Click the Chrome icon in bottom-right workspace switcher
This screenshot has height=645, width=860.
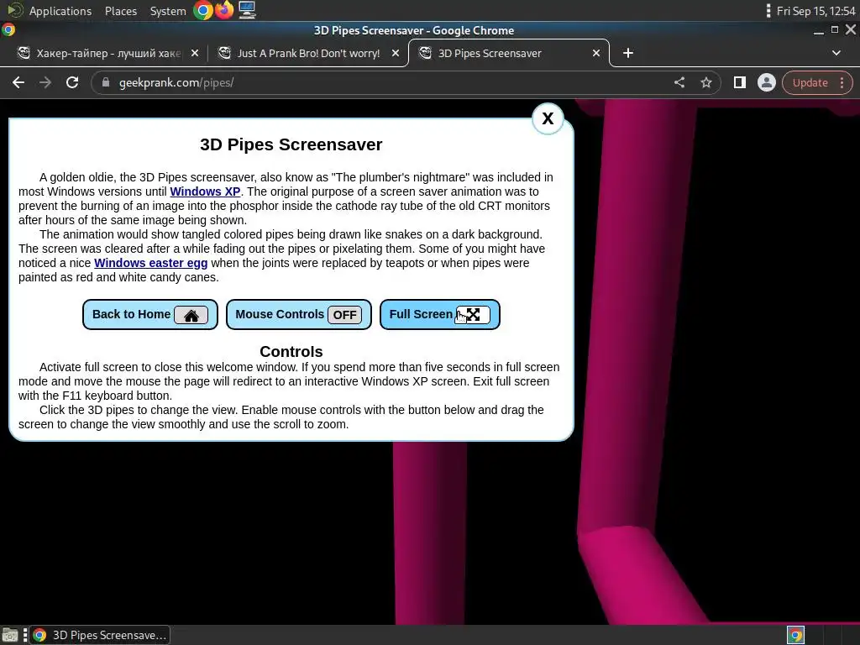796,635
